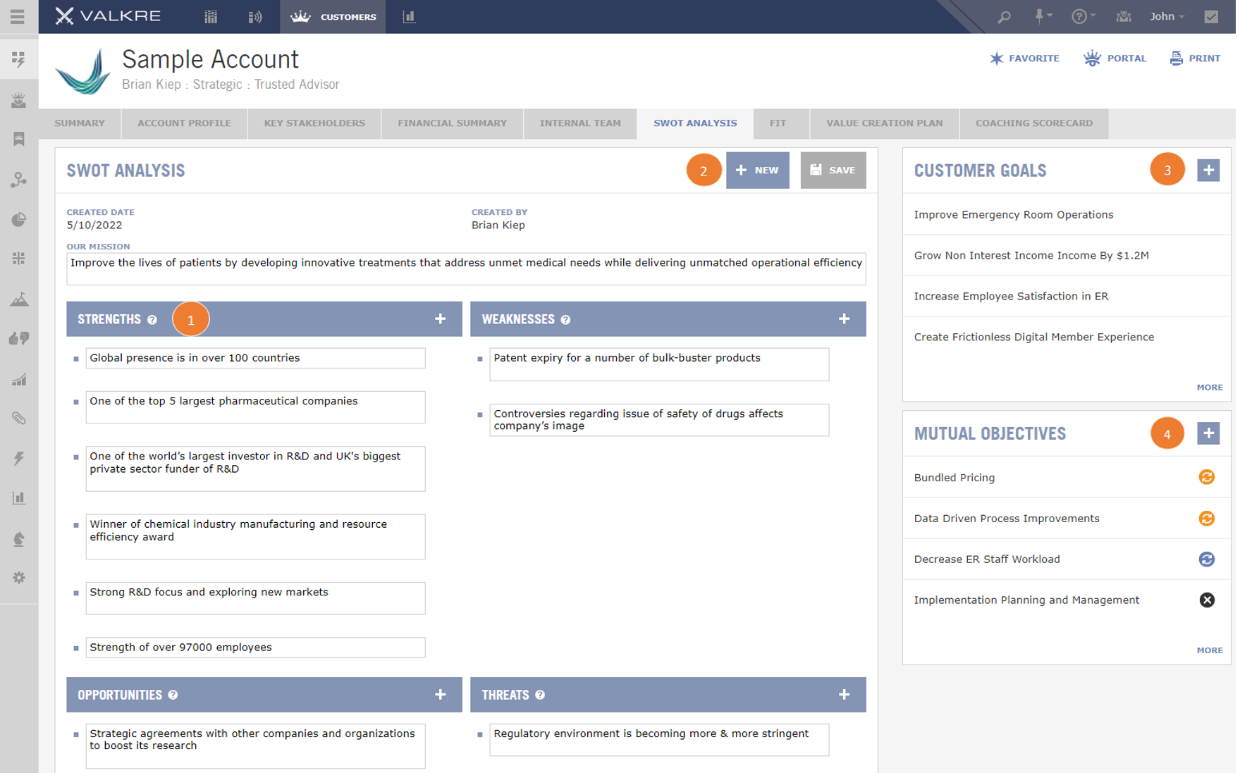Click sidebar lightning bolt icon
The height and width of the screenshot is (773, 1240).
(x=19, y=459)
